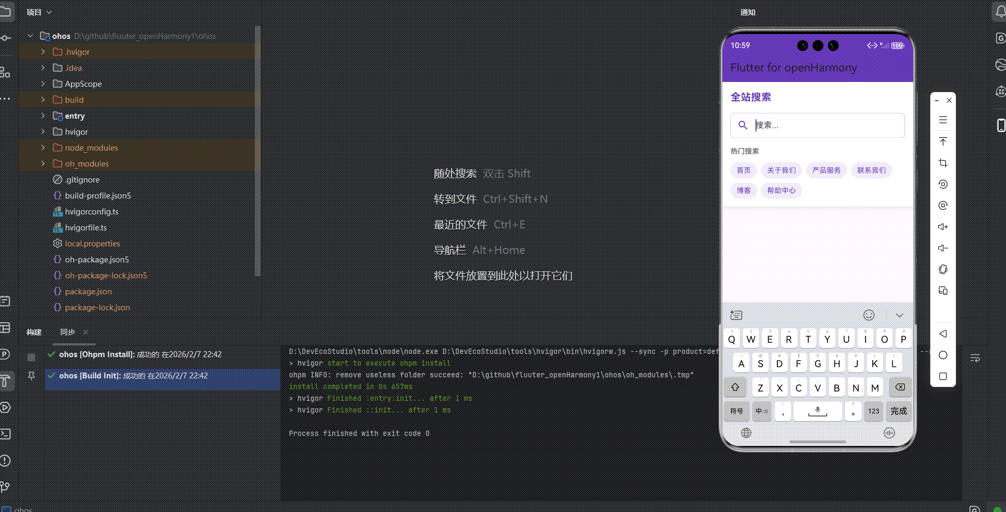Expand the hvigor folder
The image size is (1006, 512).
pos(43,132)
